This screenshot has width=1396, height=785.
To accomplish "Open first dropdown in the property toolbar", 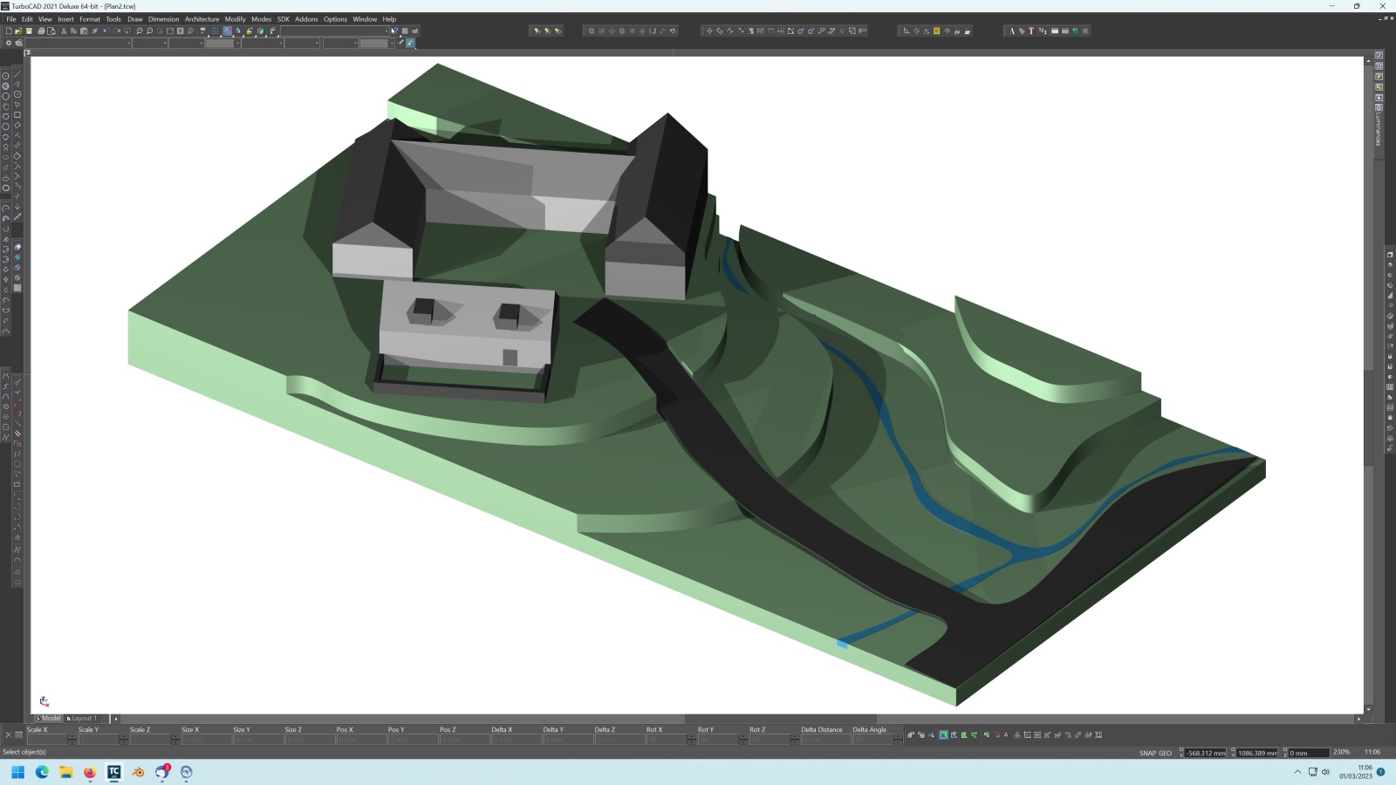I will [129, 43].
